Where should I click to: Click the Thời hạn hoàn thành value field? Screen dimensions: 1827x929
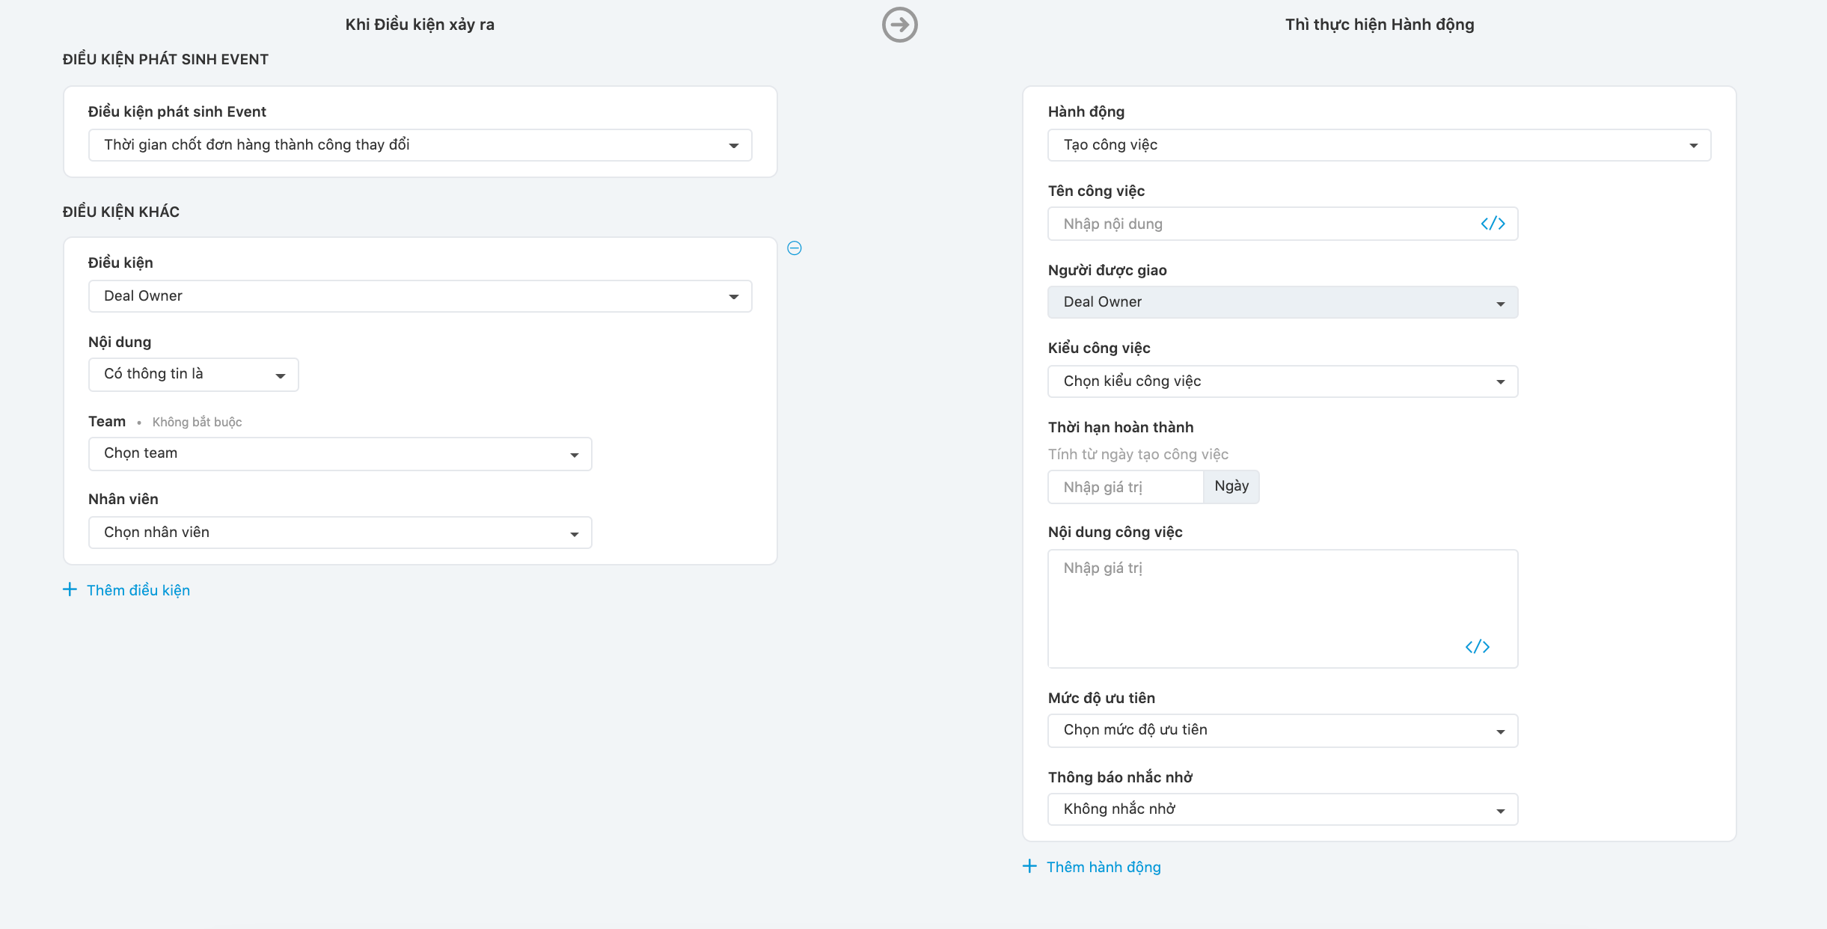(x=1124, y=487)
